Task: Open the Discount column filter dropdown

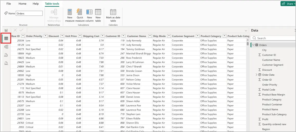Action: point(62,36)
